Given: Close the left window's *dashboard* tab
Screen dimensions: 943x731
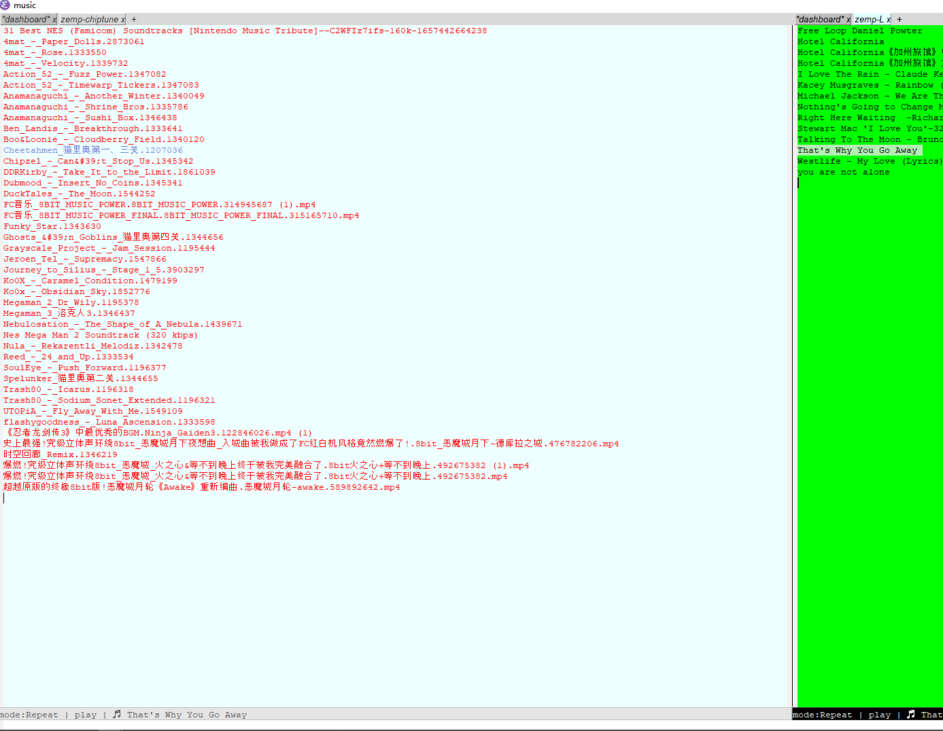Looking at the screenshot, I should [54, 20].
